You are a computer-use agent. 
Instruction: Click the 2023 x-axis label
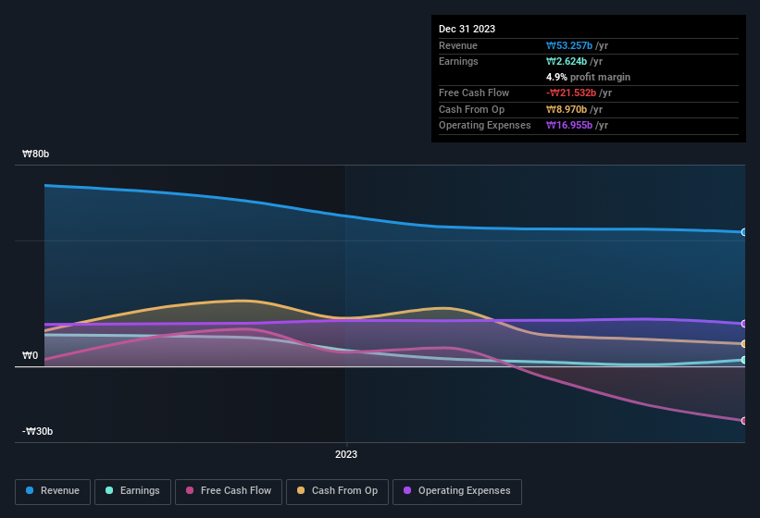coord(346,454)
